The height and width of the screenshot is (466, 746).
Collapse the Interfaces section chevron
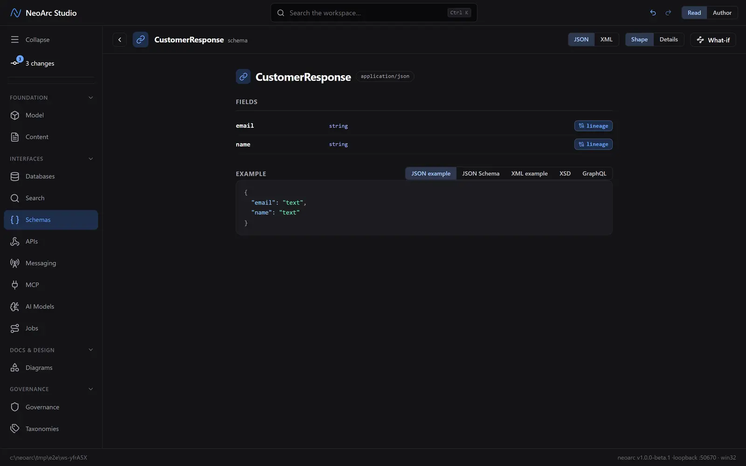tap(91, 159)
